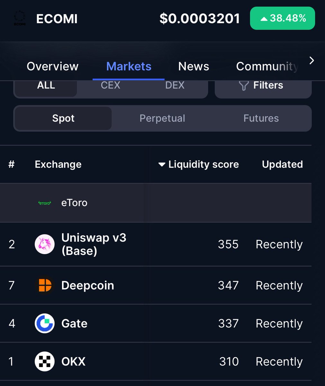Open the Deepcoin exchange row
Screen dimensions: 325x386
click(x=156, y=285)
